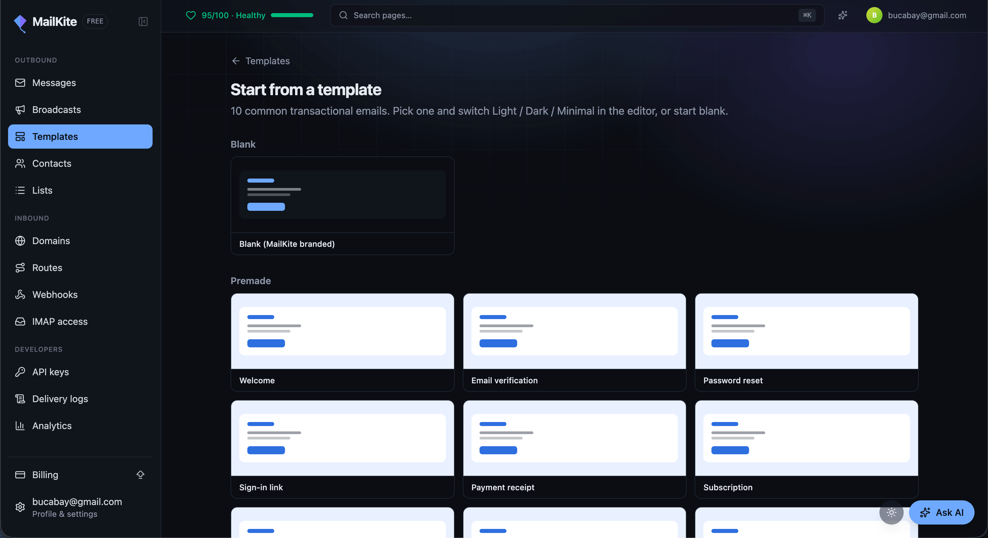
Task: Go to Contacts page
Action: (x=80, y=163)
